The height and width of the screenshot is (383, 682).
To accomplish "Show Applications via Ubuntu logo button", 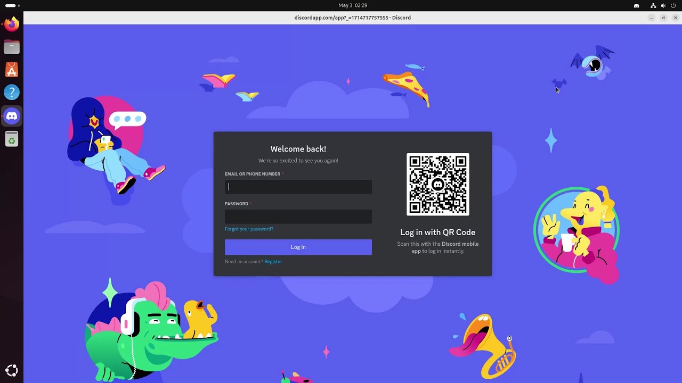I will pyautogui.click(x=12, y=371).
